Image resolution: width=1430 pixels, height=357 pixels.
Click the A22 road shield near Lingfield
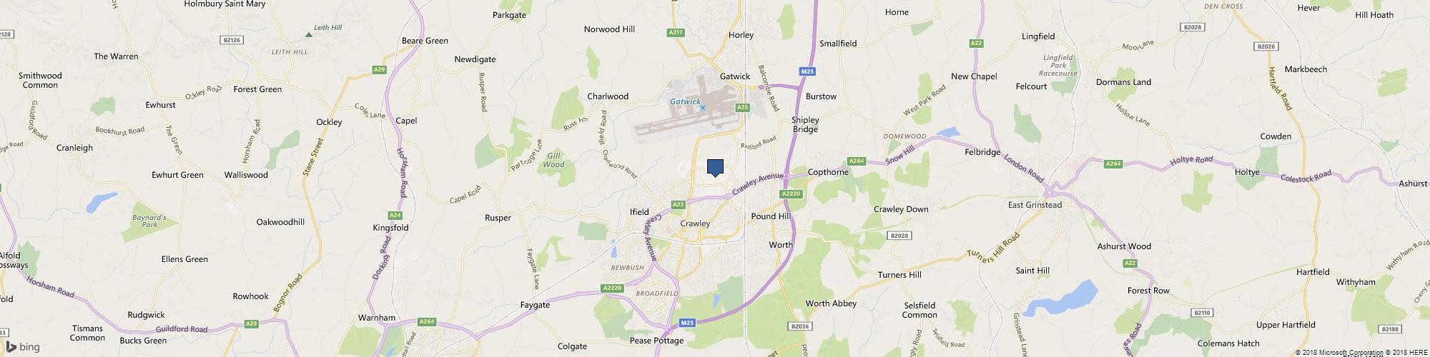point(976,44)
